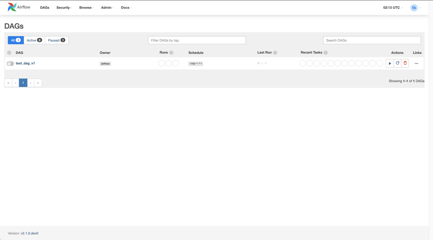Open the Docs dropdown menu

pos(126,8)
